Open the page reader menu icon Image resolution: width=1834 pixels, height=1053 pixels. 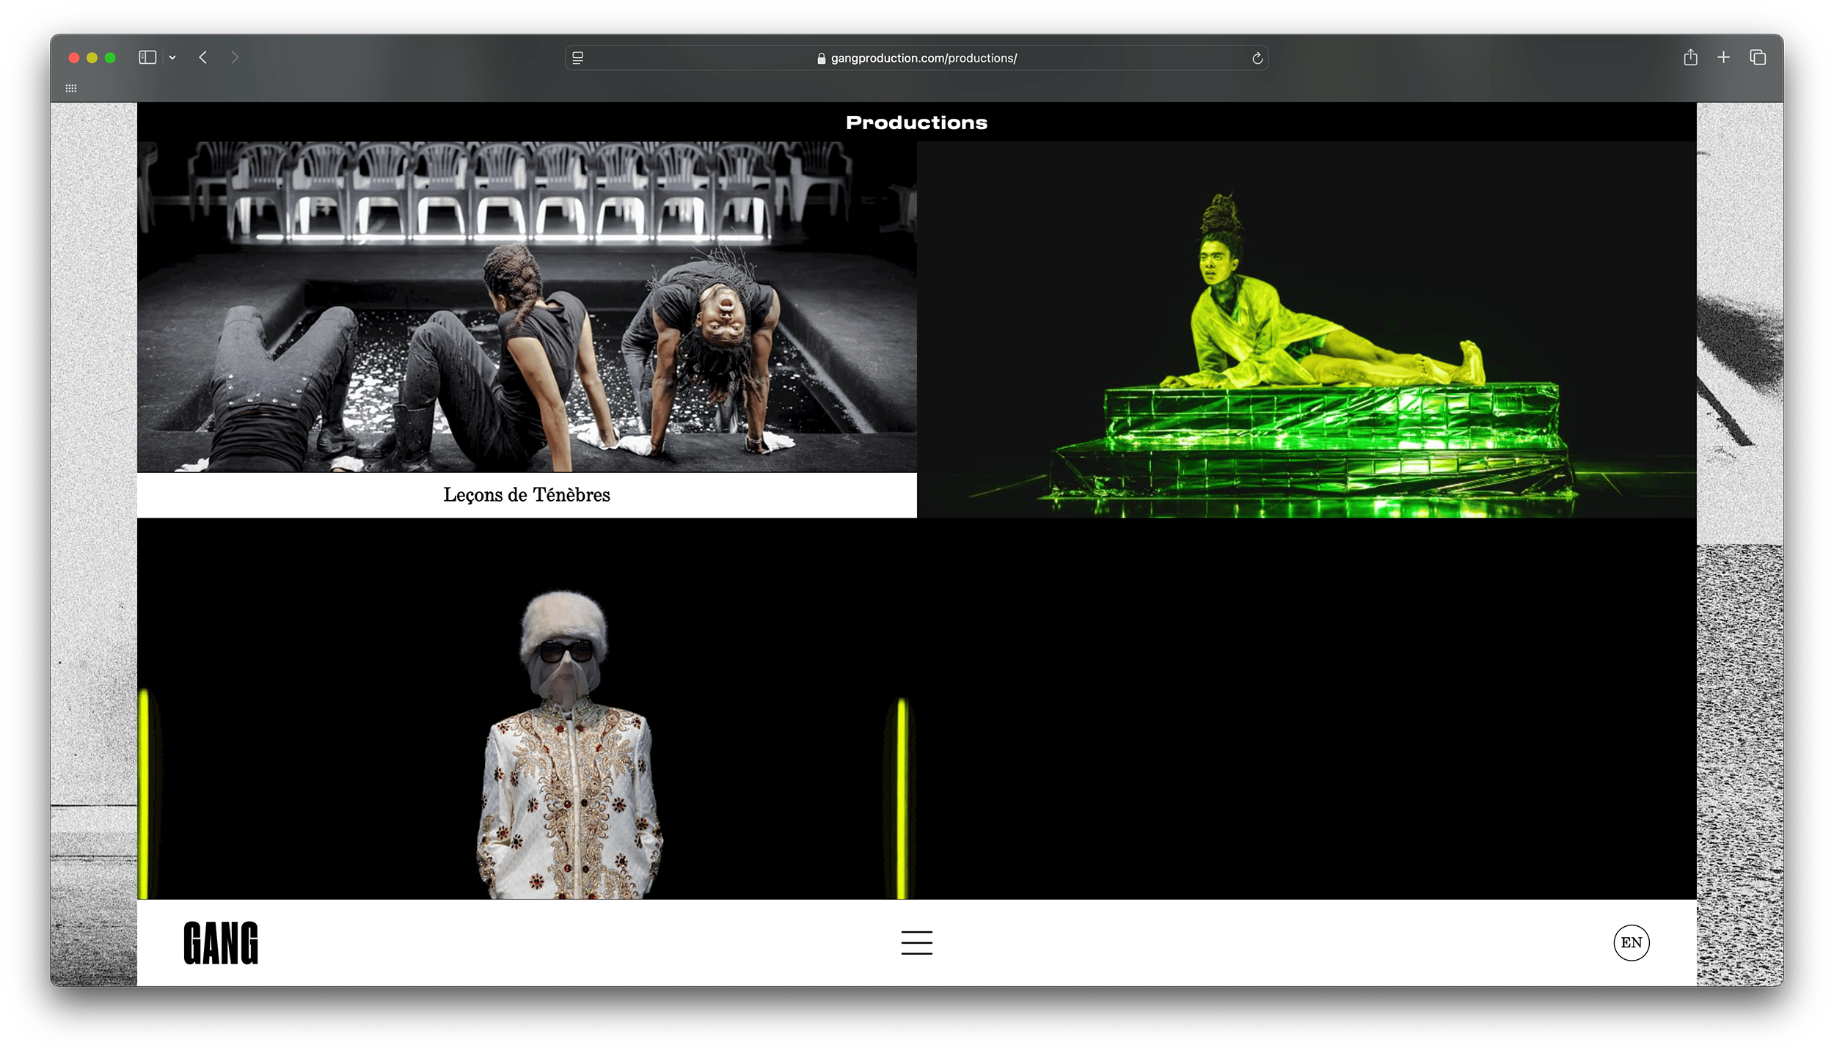(x=578, y=58)
